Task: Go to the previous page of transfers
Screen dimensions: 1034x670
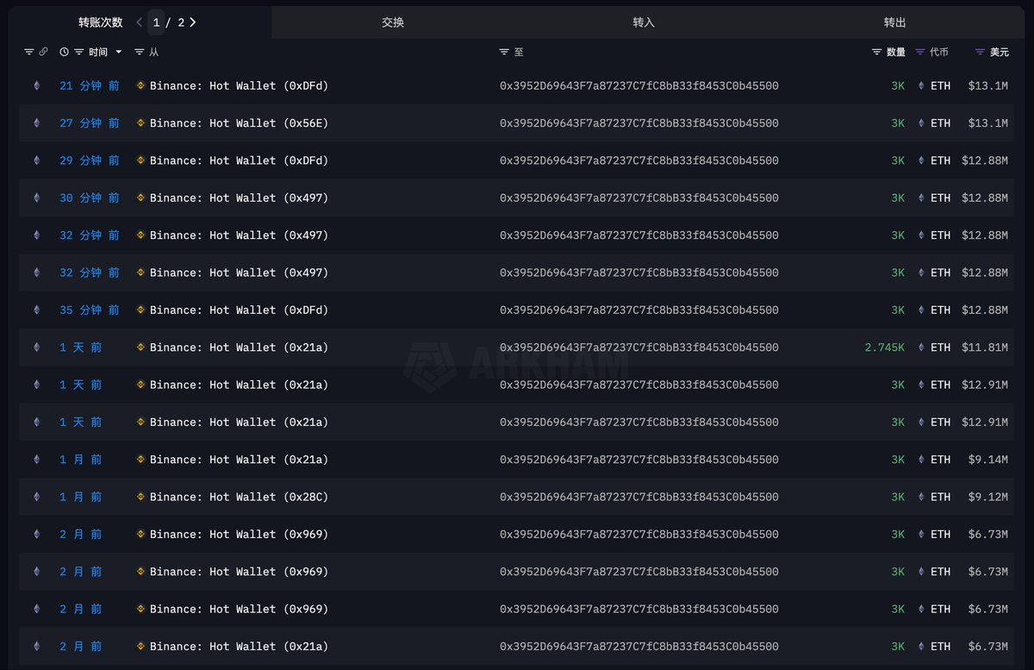Action: click(x=140, y=22)
